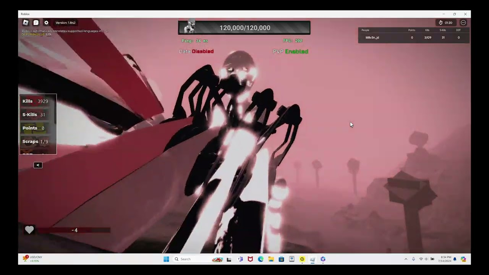Toggle the Data Disabled indicator
Image resolution: width=489 pixels, height=275 pixels.
coord(196,51)
